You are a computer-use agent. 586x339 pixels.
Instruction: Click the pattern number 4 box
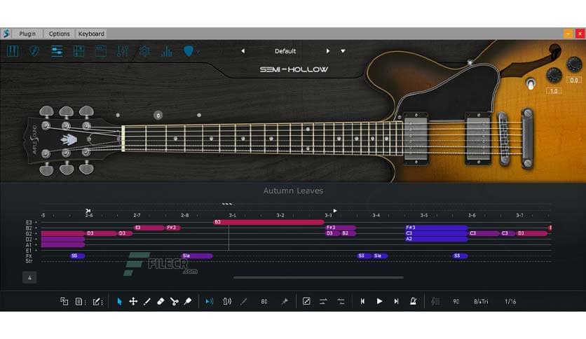click(29, 277)
